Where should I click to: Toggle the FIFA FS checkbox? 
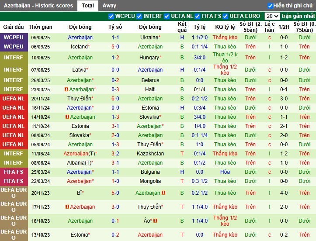pyautogui.click(x=197, y=16)
